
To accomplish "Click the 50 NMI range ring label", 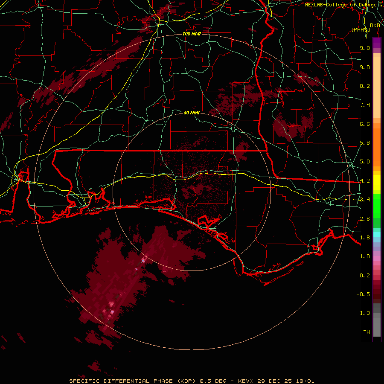I will pos(192,113).
